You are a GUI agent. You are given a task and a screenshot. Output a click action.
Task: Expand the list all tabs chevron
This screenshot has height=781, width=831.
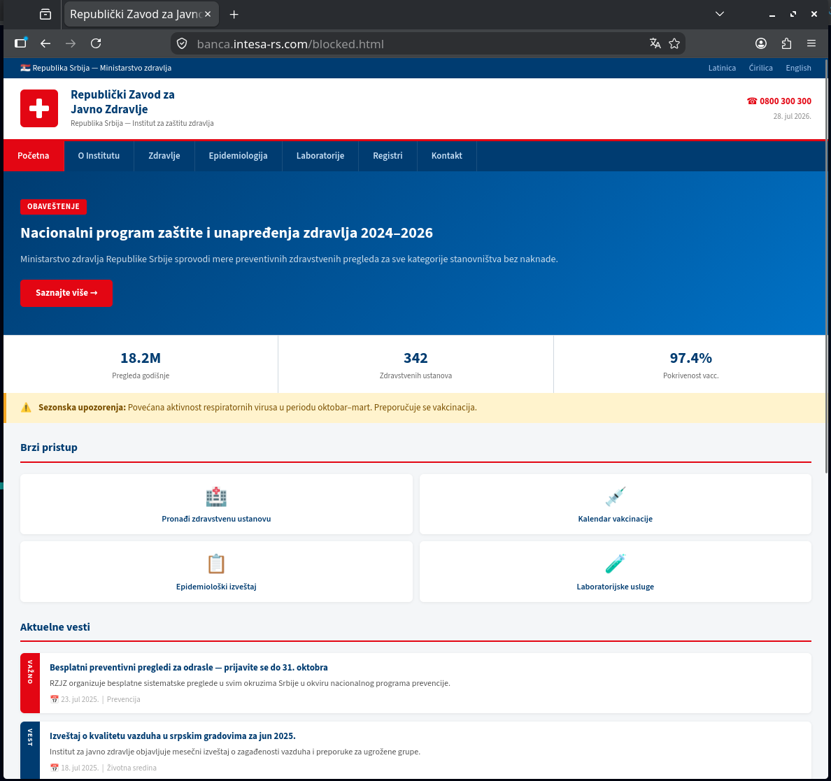[x=720, y=14]
